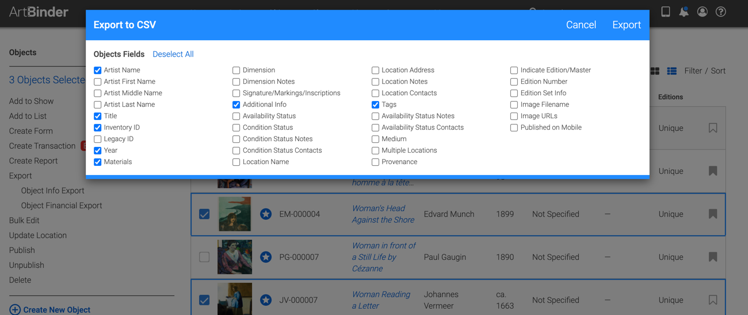Uncheck the Artist Name field checkbox
748x315 pixels.
click(x=97, y=70)
